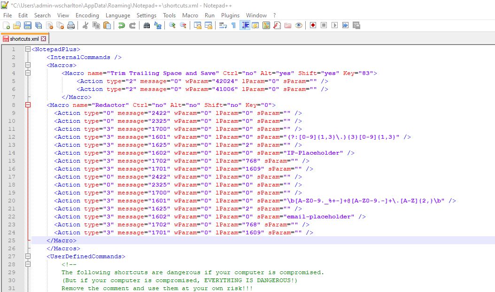Open the Function List icon
The width and height of the screenshot is (495, 292).
click(277, 25)
